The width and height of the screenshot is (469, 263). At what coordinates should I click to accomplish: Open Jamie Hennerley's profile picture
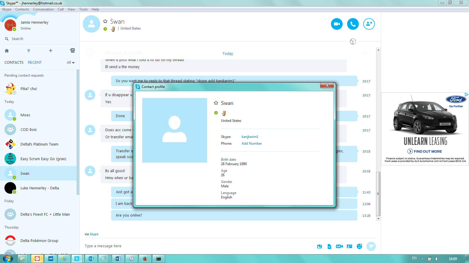[10, 25]
